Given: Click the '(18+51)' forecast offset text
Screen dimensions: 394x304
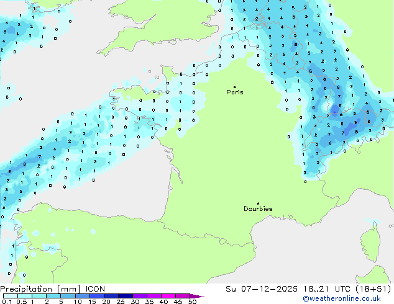Looking at the screenshot, I should 373,289.
